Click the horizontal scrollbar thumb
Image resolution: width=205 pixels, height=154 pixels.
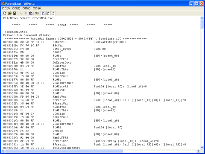[x=64, y=151]
